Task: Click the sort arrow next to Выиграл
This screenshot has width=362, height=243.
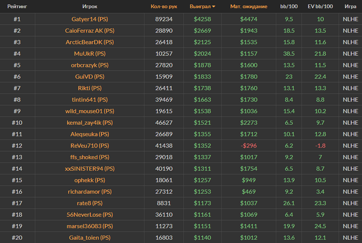Action: pos(214,7)
